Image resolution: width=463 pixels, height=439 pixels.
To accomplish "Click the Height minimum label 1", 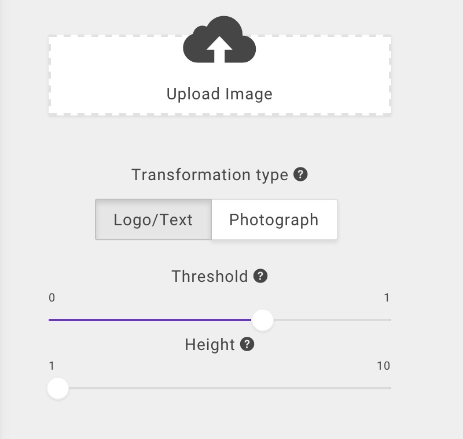I will pos(52,366).
